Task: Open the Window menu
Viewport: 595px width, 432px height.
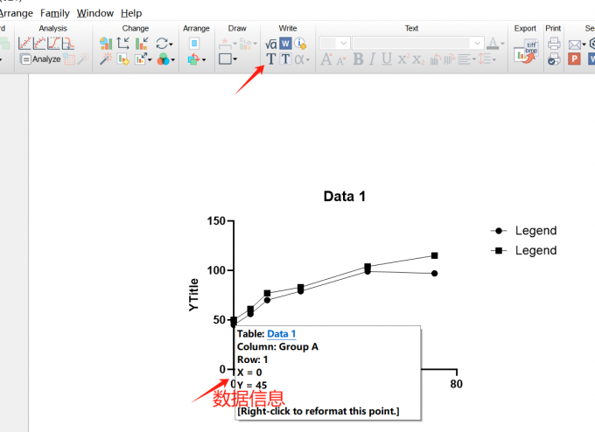Action: pyautogui.click(x=94, y=13)
